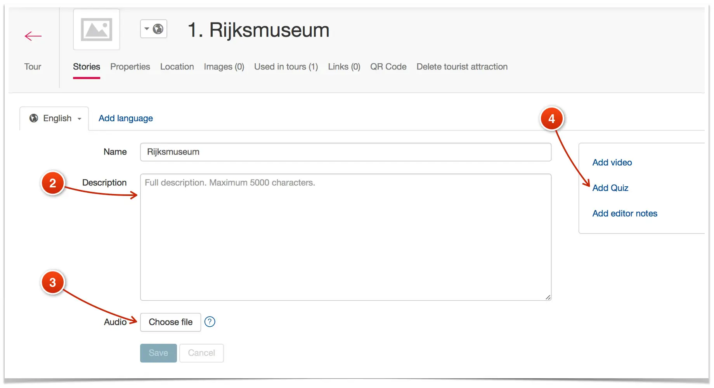The width and height of the screenshot is (714, 388).
Task: Click the Add language link
Action: (126, 118)
